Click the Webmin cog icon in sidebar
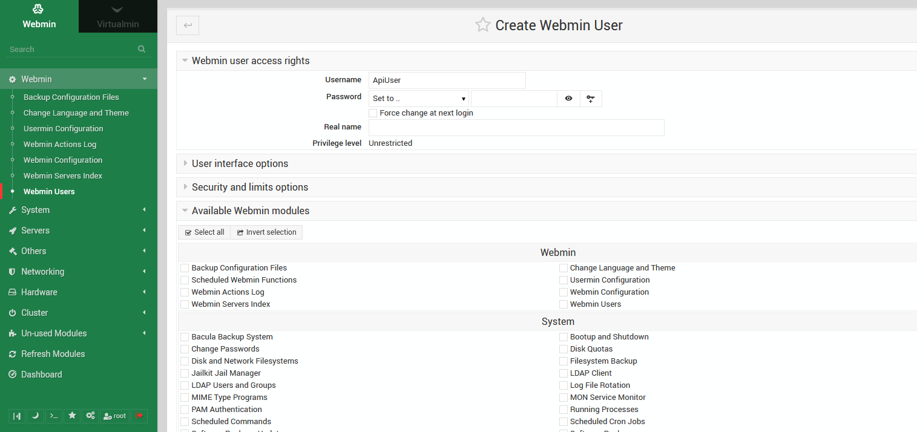 pyautogui.click(x=13, y=79)
